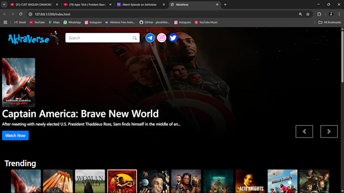
Task: Click the Captain America: Brave New World title
Action: [80, 114]
